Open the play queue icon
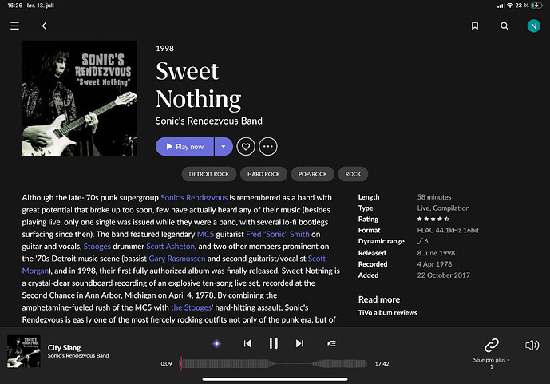 point(331,343)
